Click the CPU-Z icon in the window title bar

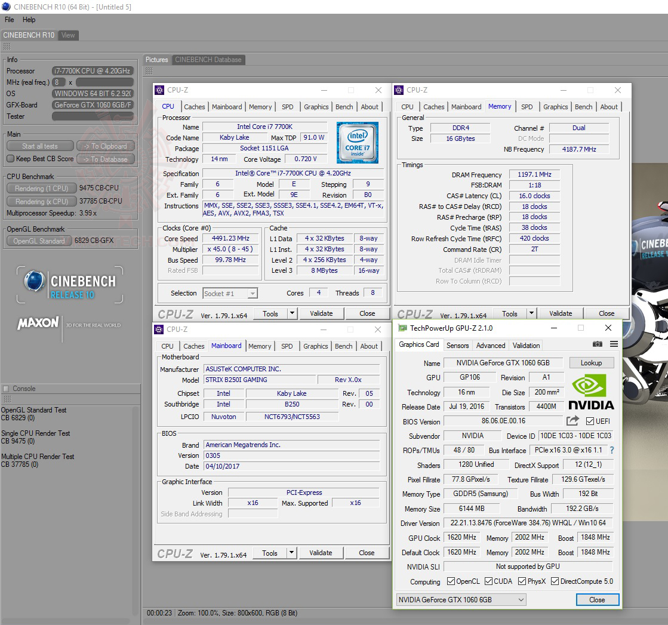159,90
